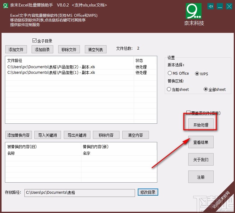The width and height of the screenshot is (235, 213).
Task: Click the 添加文件 button
Action: point(16,49)
